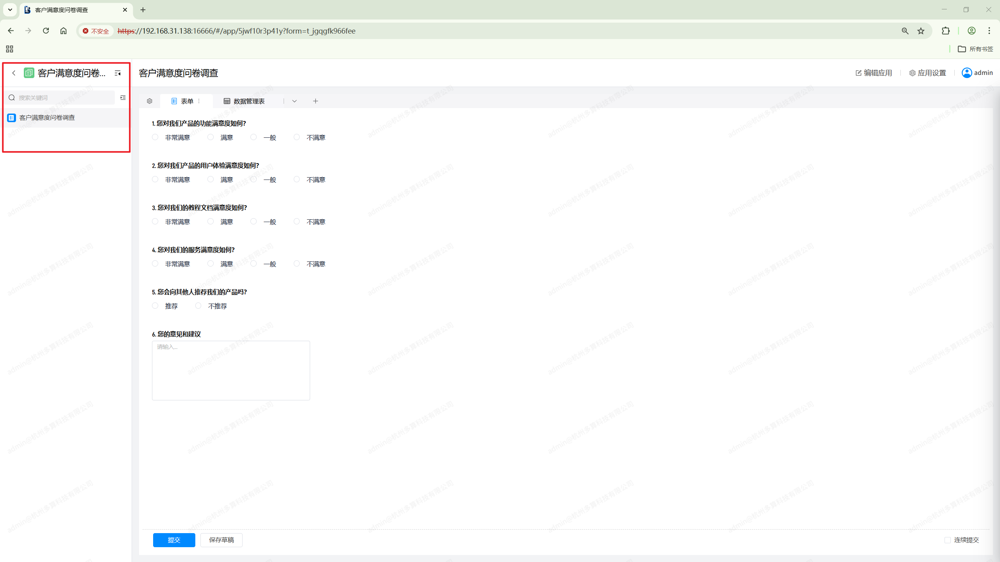This screenshot has height=562, width=1000.
Task: Open the three-dot menu on the 表单 tab
Action: pyautogui.click(x=199, y=101)
